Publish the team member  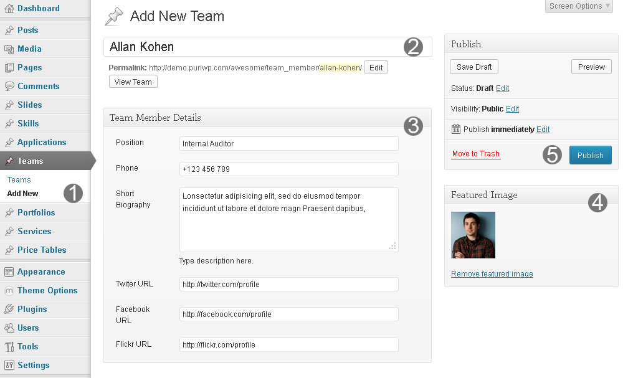coord(590,155)
